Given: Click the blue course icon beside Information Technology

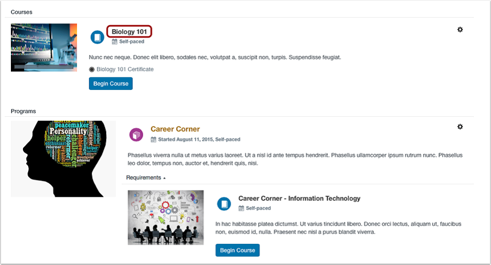Looking at the screenshot, I should coord(224,204).
